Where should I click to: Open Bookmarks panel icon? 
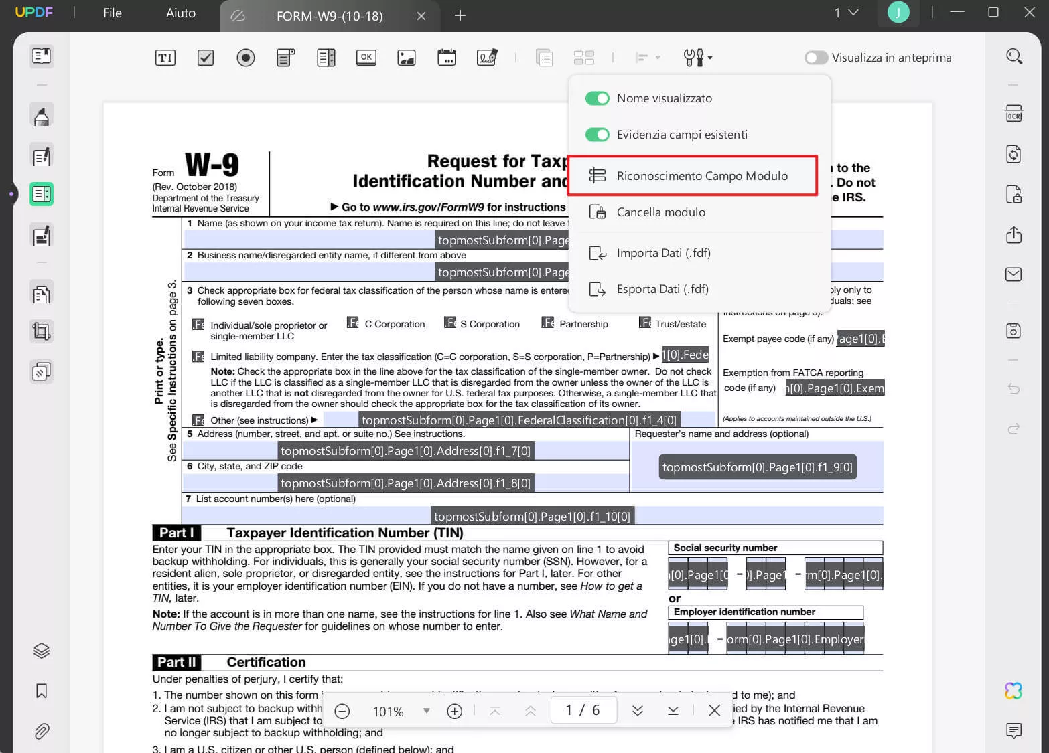42,691
